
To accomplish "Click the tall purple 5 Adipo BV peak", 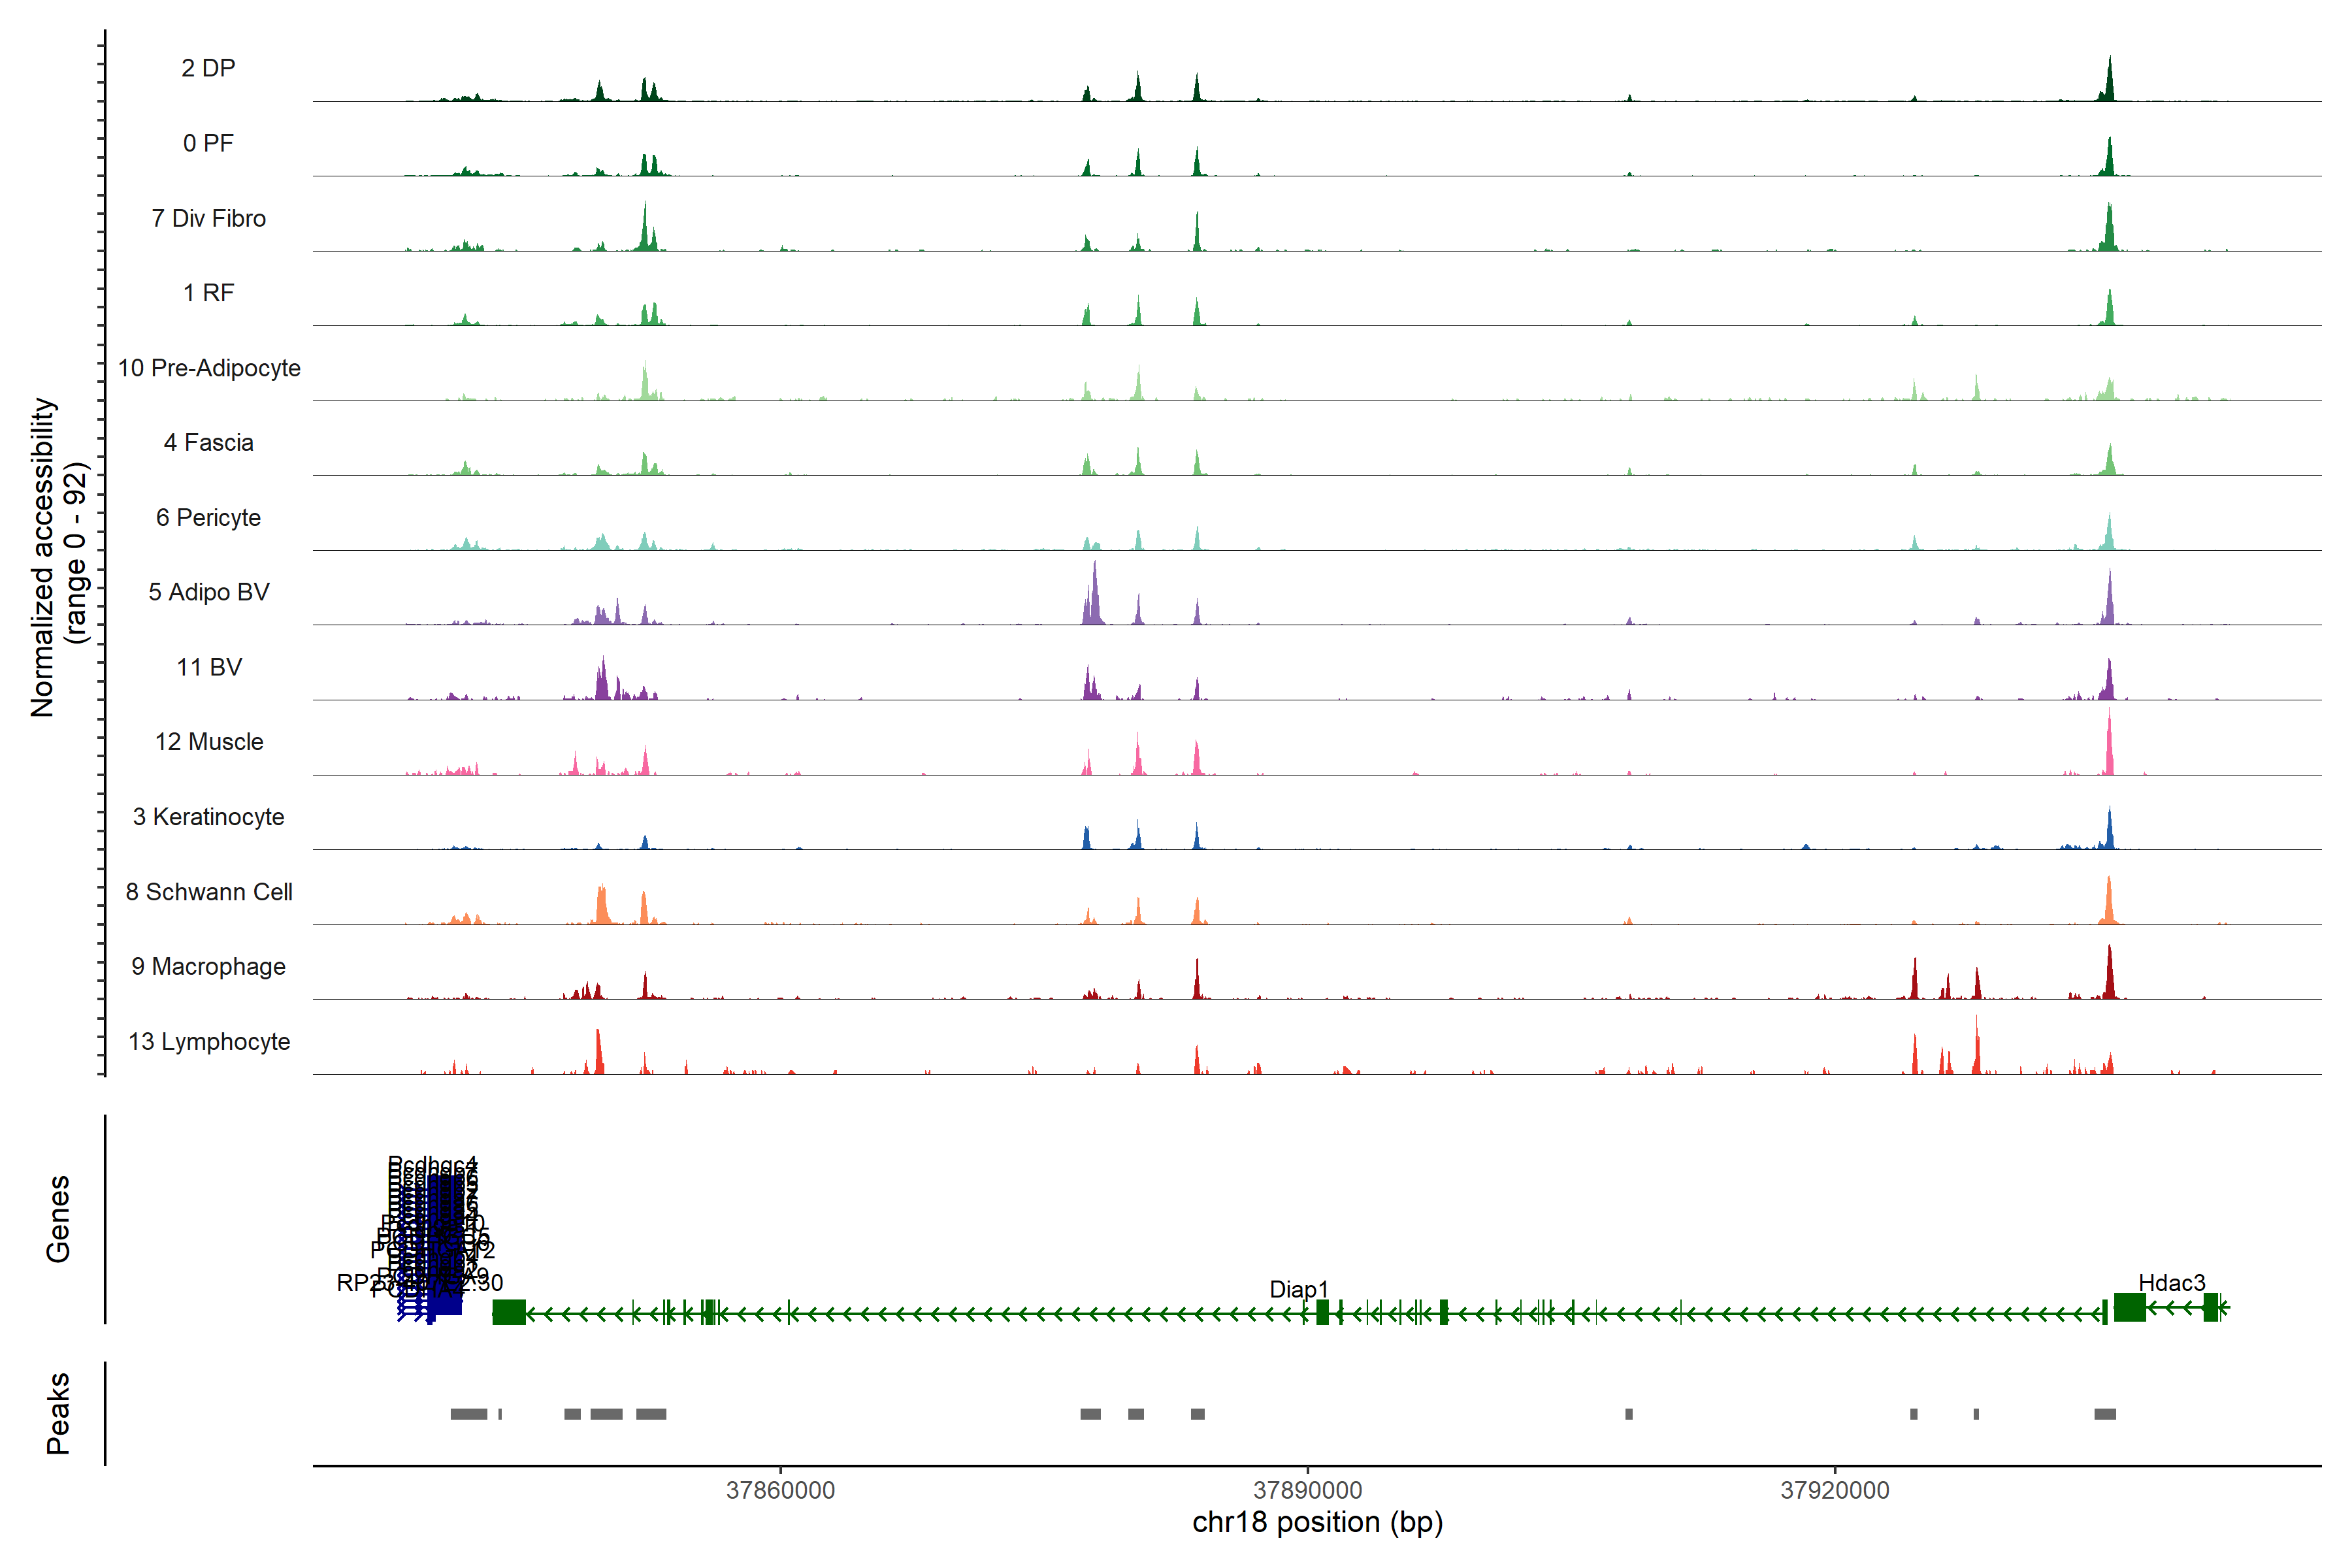I will click(1095, 597).
